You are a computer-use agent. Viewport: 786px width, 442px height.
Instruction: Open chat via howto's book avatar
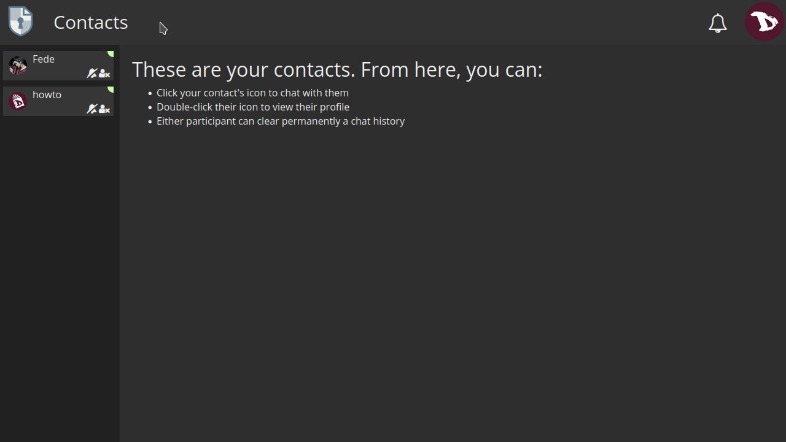(x=18, y=101)
